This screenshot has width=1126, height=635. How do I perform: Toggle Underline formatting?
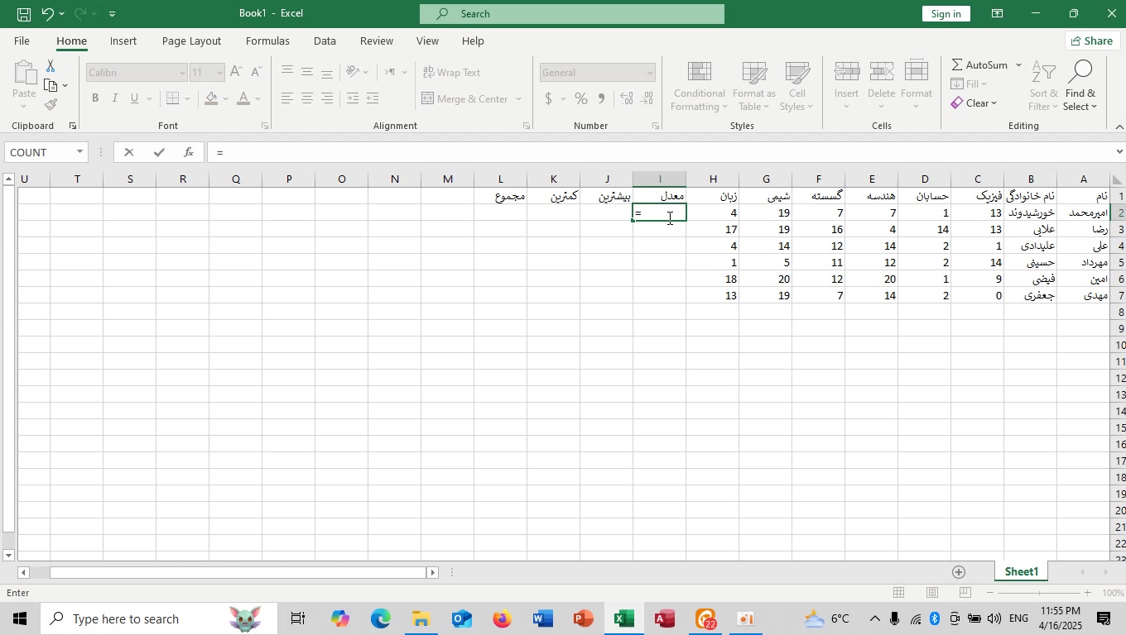[x=134, y=99]
